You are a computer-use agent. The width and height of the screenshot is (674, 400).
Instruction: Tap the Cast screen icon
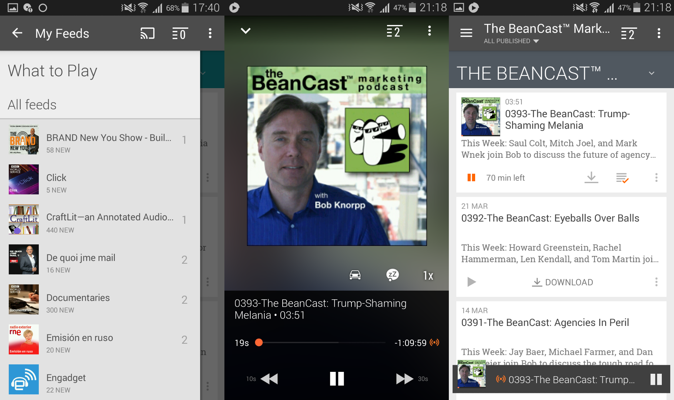coord(147,34)
